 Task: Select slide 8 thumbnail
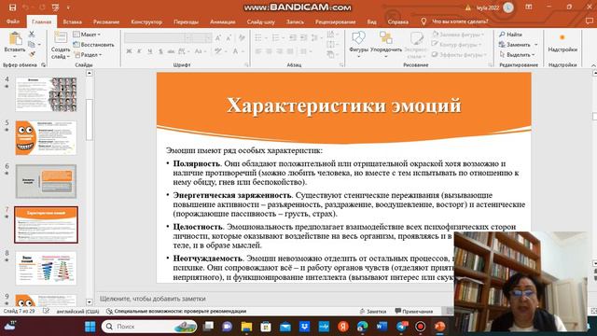coord(46,268)
